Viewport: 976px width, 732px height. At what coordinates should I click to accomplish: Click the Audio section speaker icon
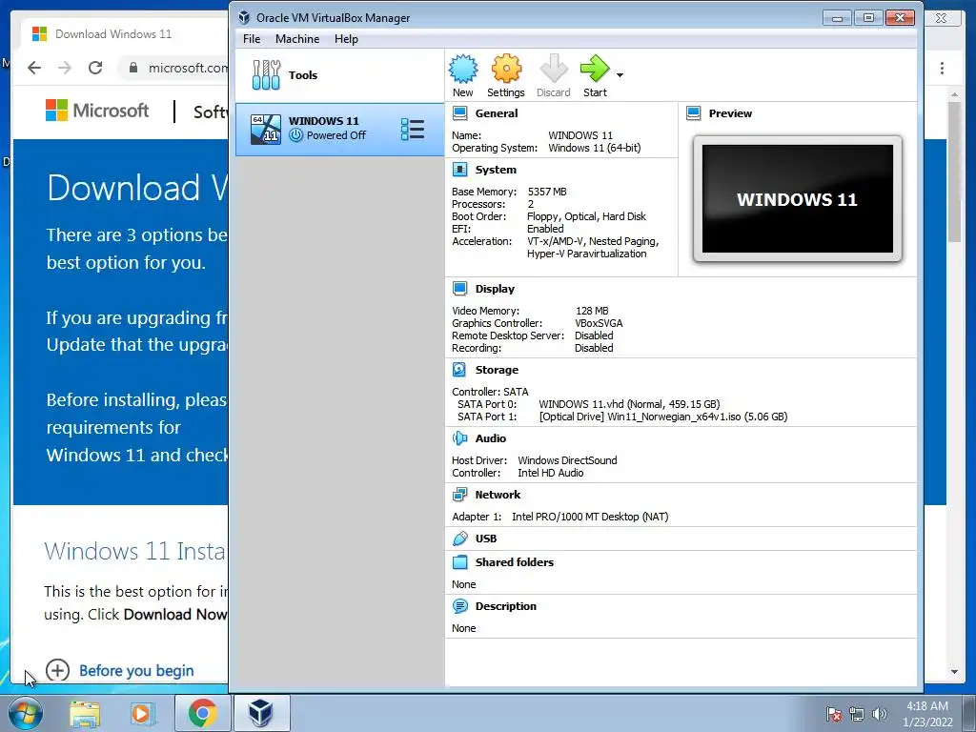point(459,438)
